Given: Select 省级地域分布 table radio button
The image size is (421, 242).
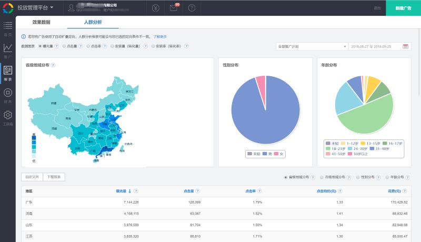Looking at the screenshot, I should point(286,177).
